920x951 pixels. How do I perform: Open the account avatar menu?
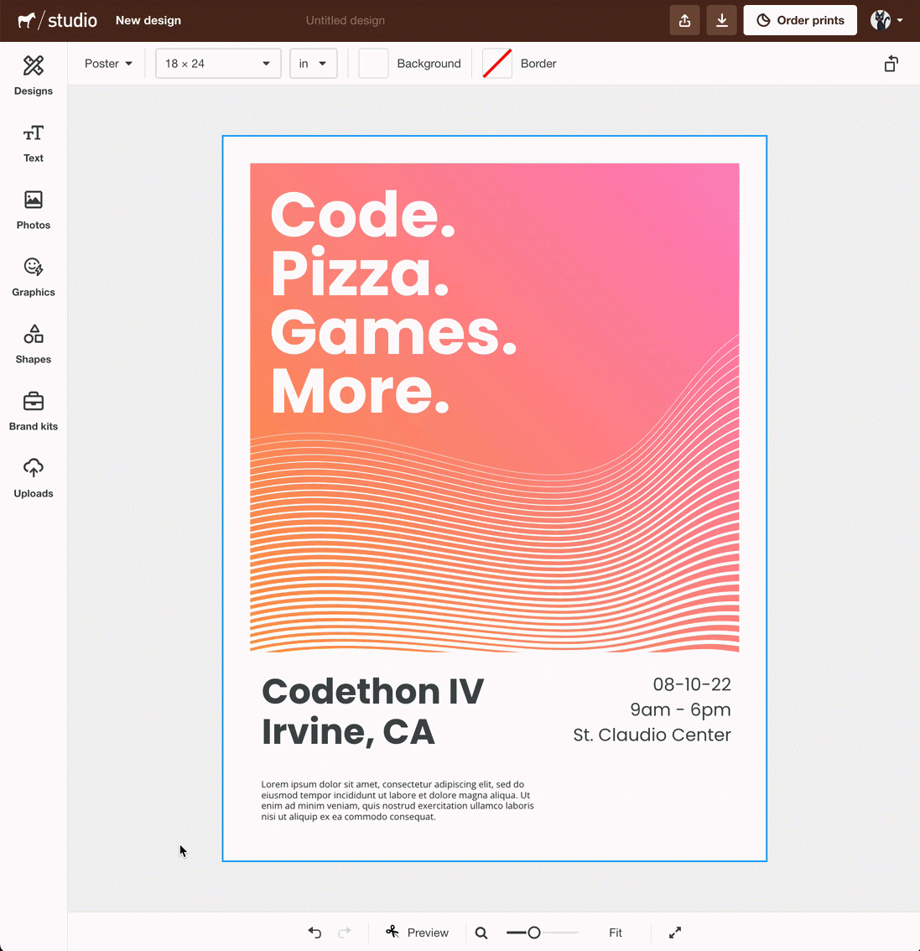click(885, 19)
